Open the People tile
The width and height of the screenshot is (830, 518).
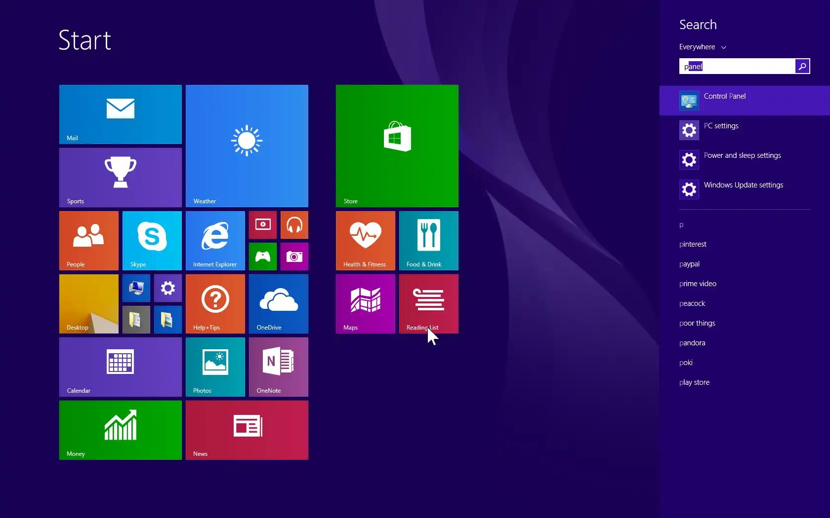[x=89, y=241]
